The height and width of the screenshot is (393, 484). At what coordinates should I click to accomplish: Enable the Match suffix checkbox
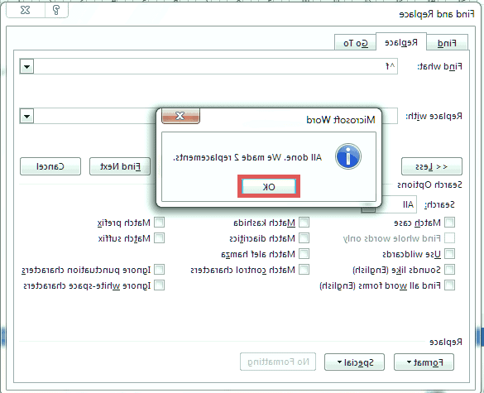click(160, 238)
